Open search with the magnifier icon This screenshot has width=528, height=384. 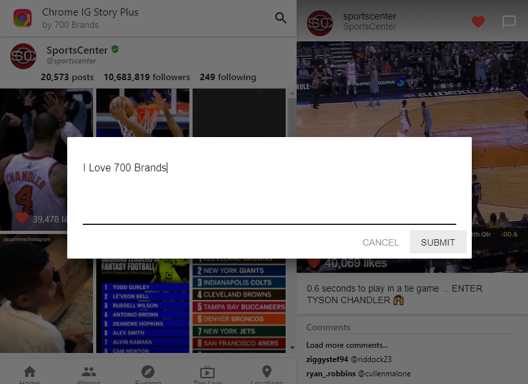point(280,18)
